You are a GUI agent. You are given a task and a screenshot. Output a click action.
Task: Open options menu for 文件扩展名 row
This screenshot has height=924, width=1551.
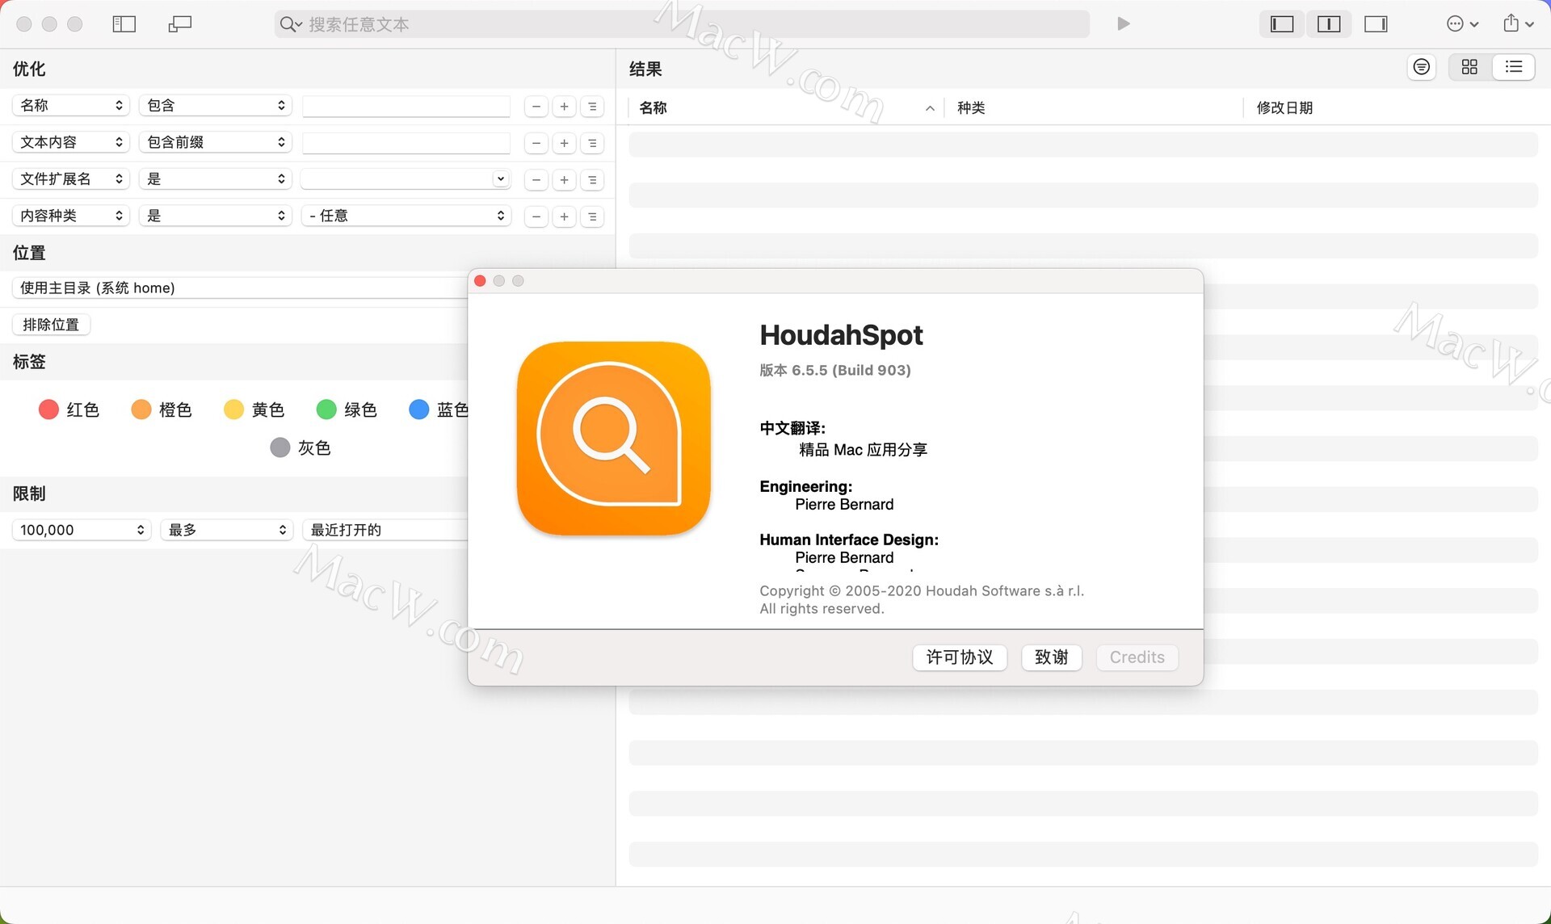(592, 180)
